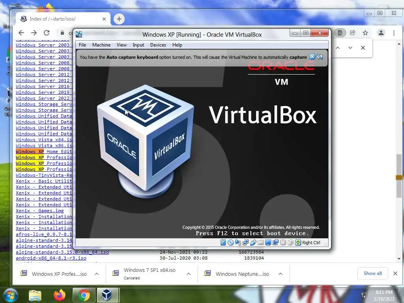Launch Firefox from taskbar
Image resolution: width=404 pixels, height=303 pixels.
(x=59, y=295)
